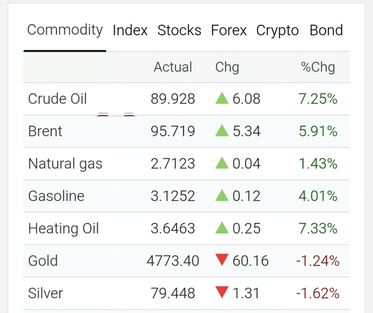Viewport: 373px width, 313px height.
Task: Open the Crude Oil commodity link
Action: [57, 99]
